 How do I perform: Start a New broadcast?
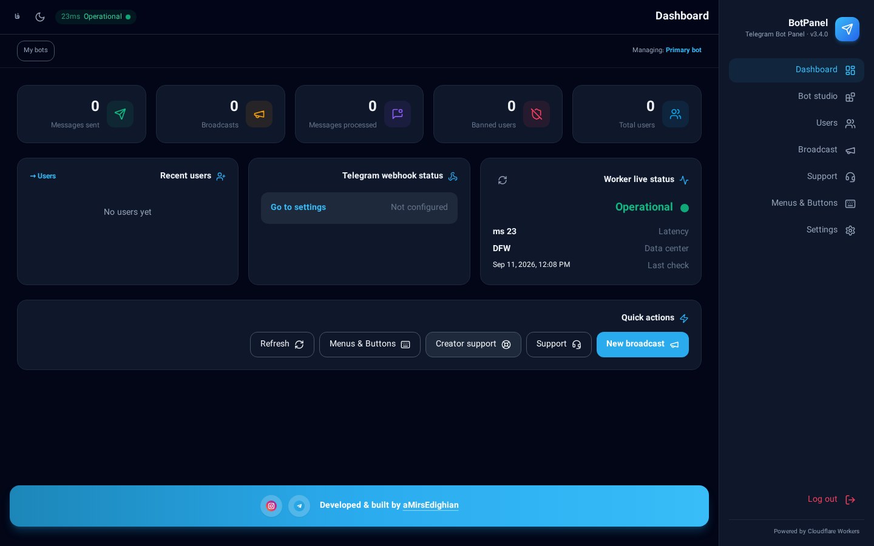pyautogui.click(x=643, y=345)
